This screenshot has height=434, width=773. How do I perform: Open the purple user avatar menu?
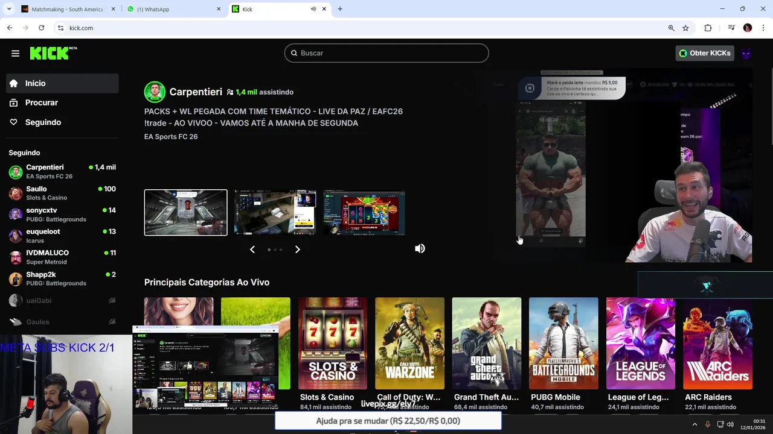[746, 53]
